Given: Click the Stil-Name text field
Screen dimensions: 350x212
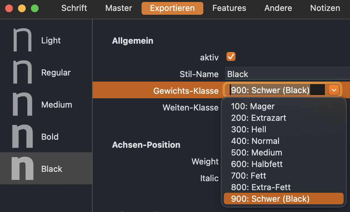Looking at the screenshot, I should click(286, 74).
